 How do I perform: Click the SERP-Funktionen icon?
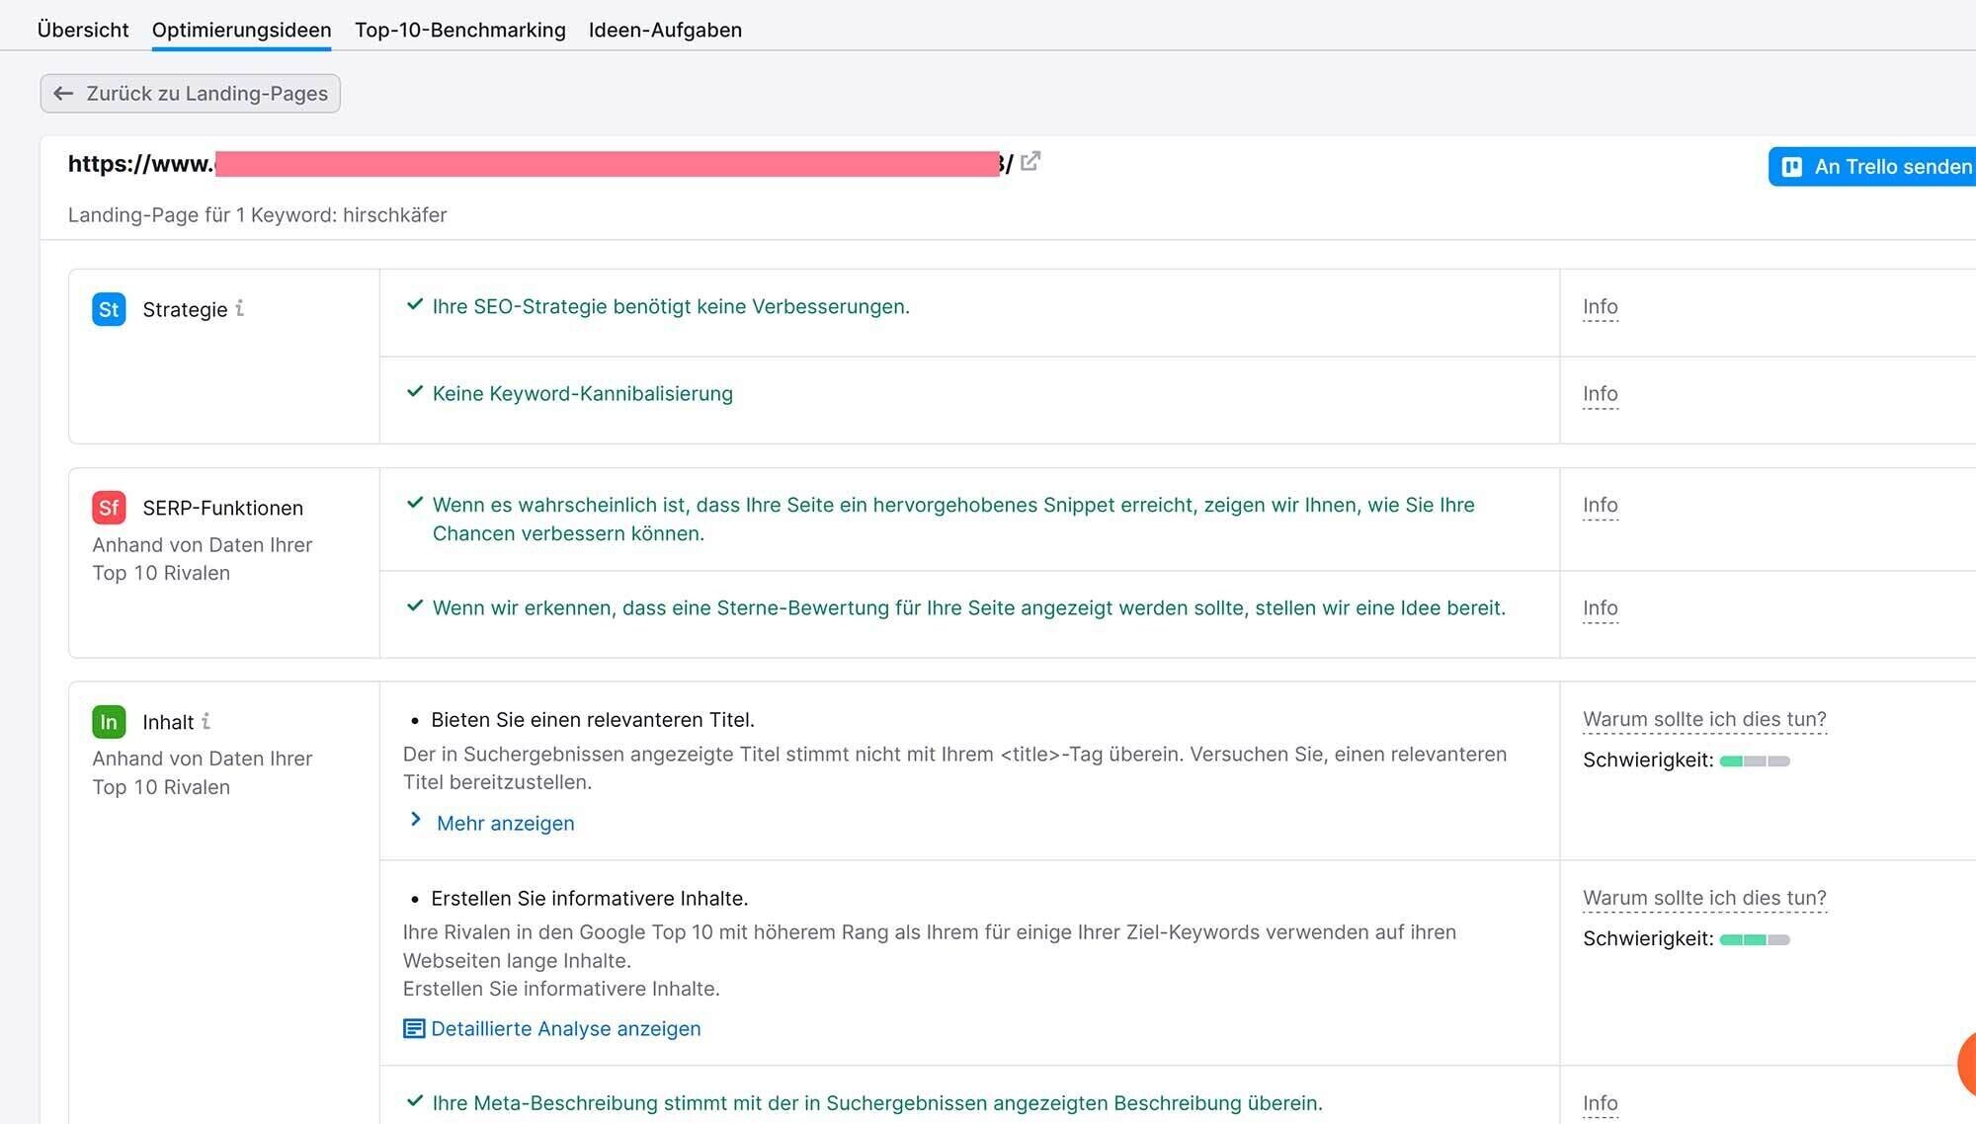(x=109, y=507)
